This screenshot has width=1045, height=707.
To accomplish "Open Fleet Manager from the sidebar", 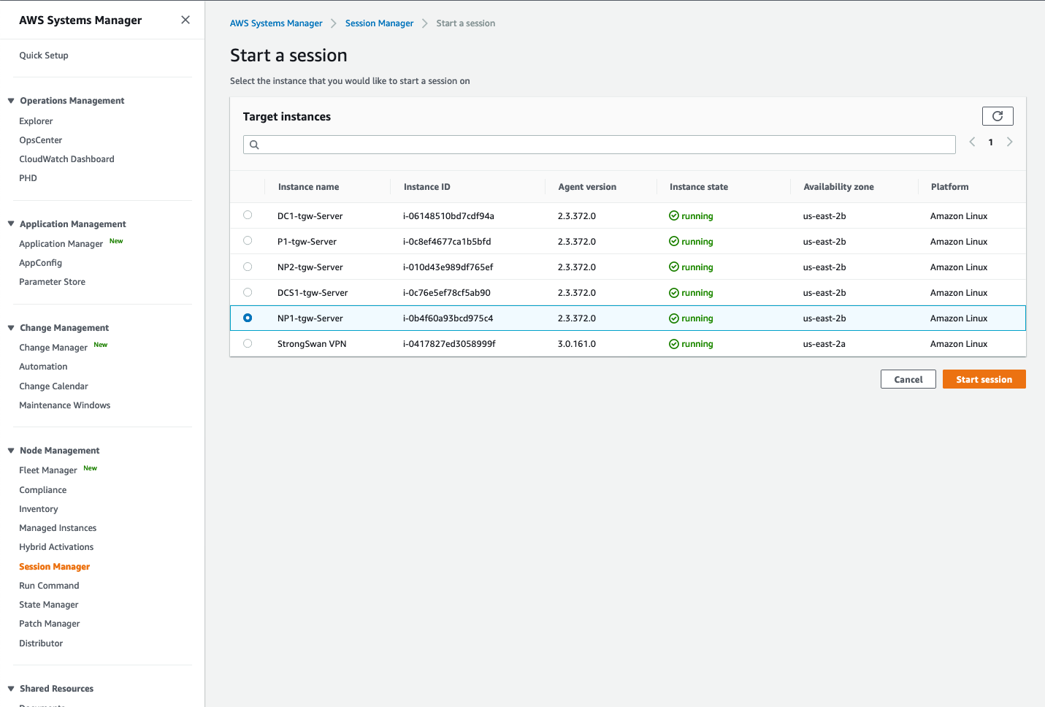I will (x=48, y=470).
